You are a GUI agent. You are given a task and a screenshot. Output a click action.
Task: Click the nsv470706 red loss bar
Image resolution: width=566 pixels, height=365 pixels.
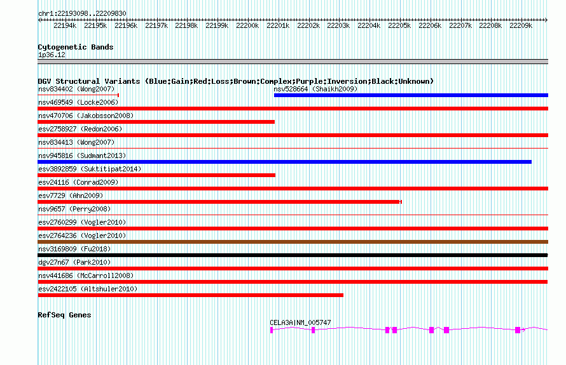pos(156,122)
